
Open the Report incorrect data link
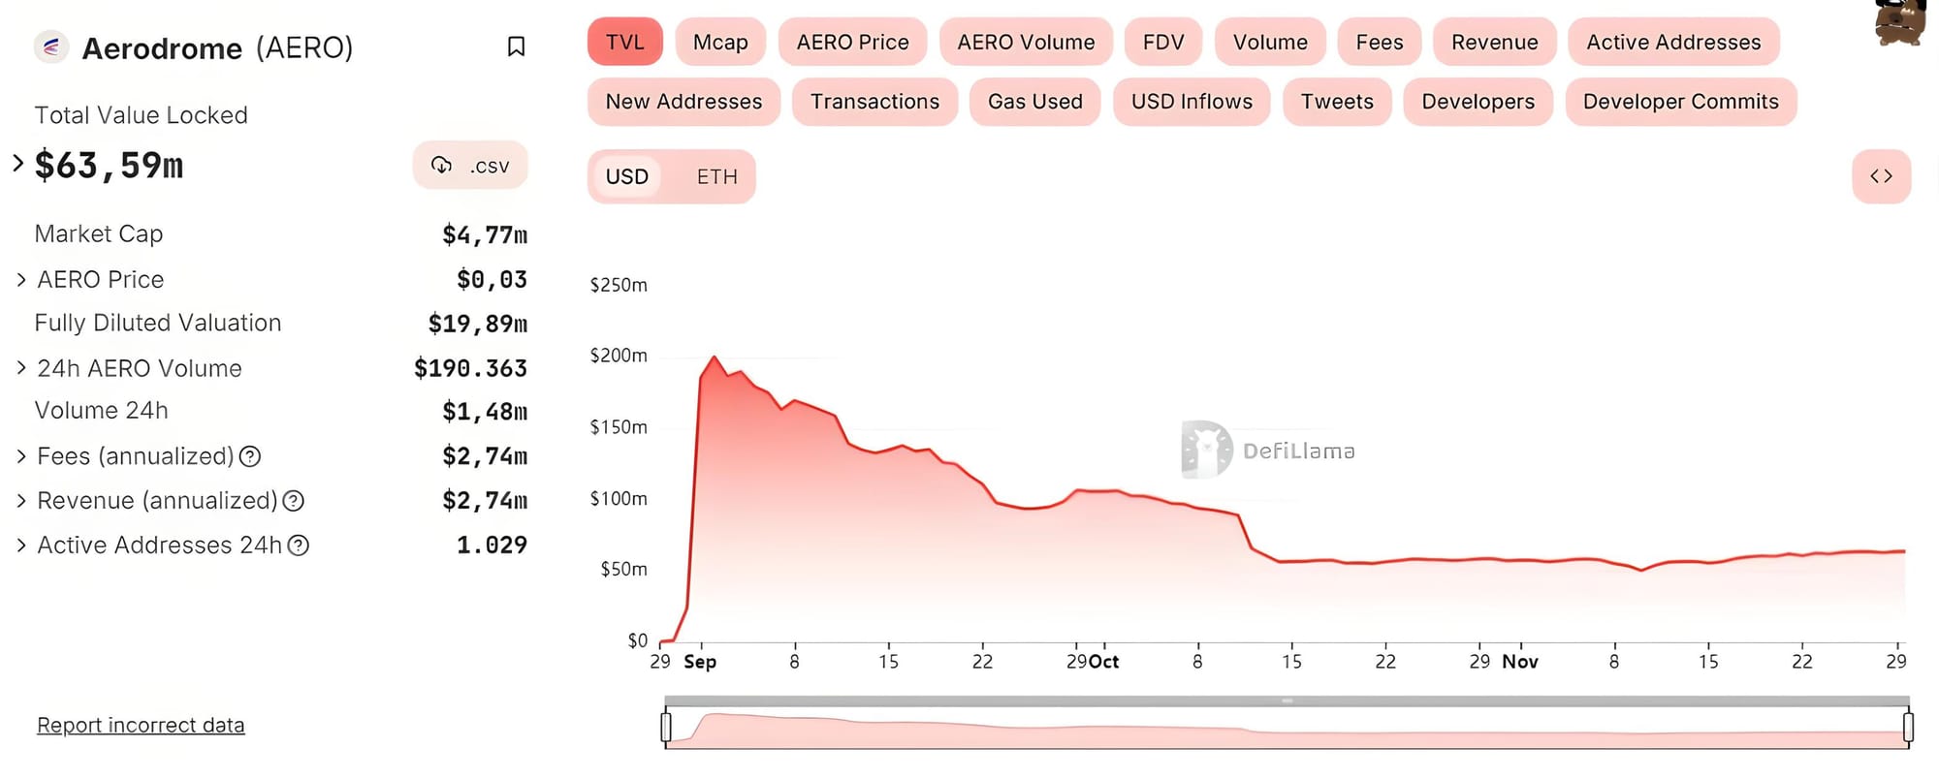coord(141,725)
